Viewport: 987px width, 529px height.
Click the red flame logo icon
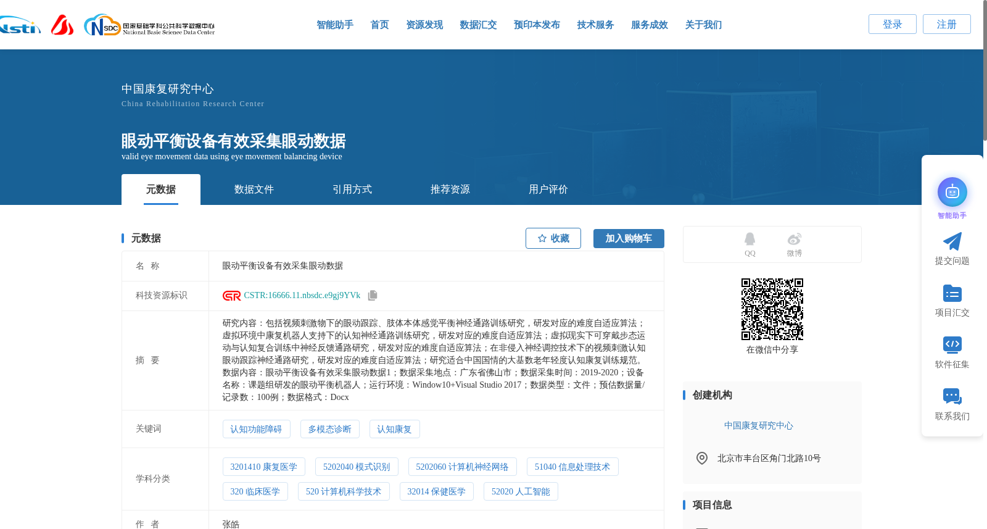pyautogui.click(x=62, y=25)
